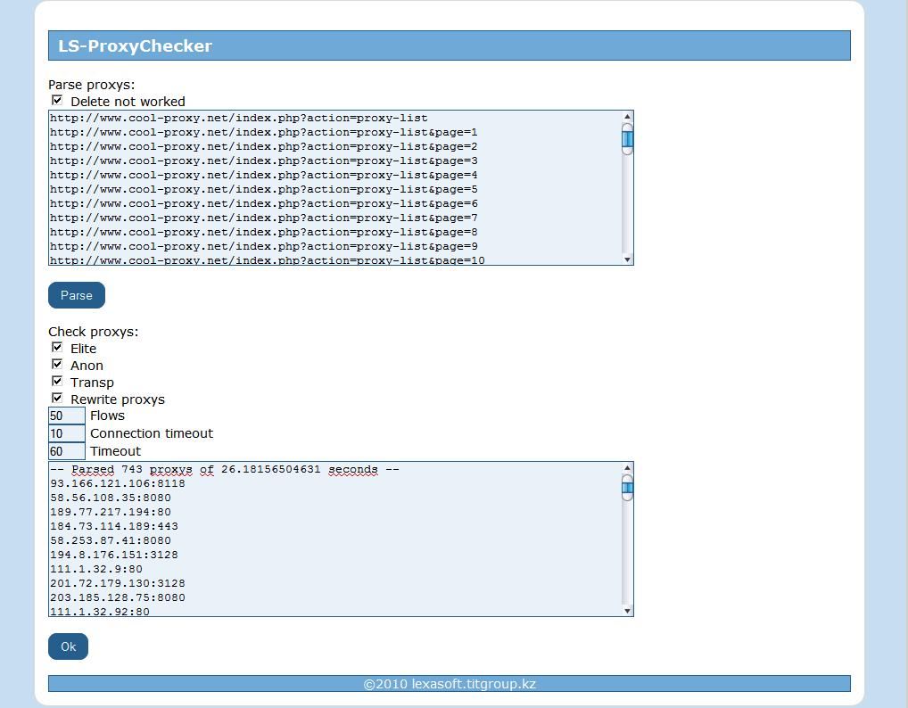Viewport: 908px width, 708px height.
Task: Click the Parsed 743 proxys status line
Action: point(225,470)
